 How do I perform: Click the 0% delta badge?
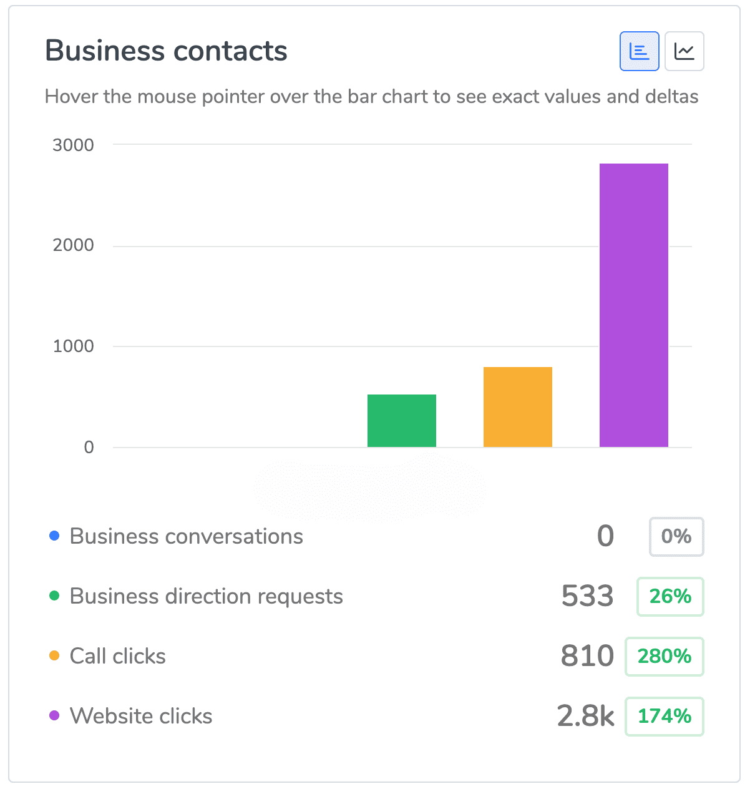click(676, 537)
